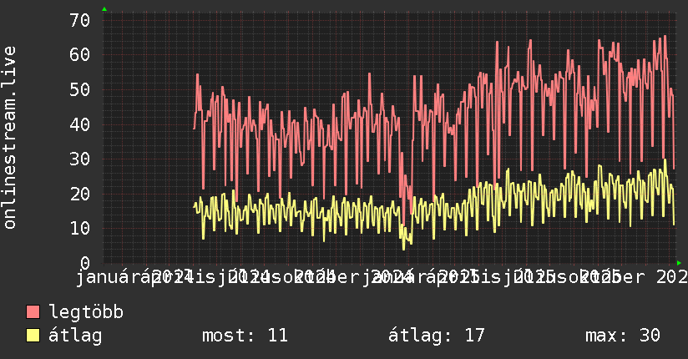Select the legtöbb legend label

(x=86, y=311)
